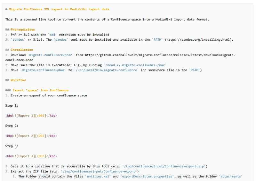Screen dimensions: 256x181
Task: Click the 'Step 2:' label
Action: pyautogui.click(x=12, y=126)
